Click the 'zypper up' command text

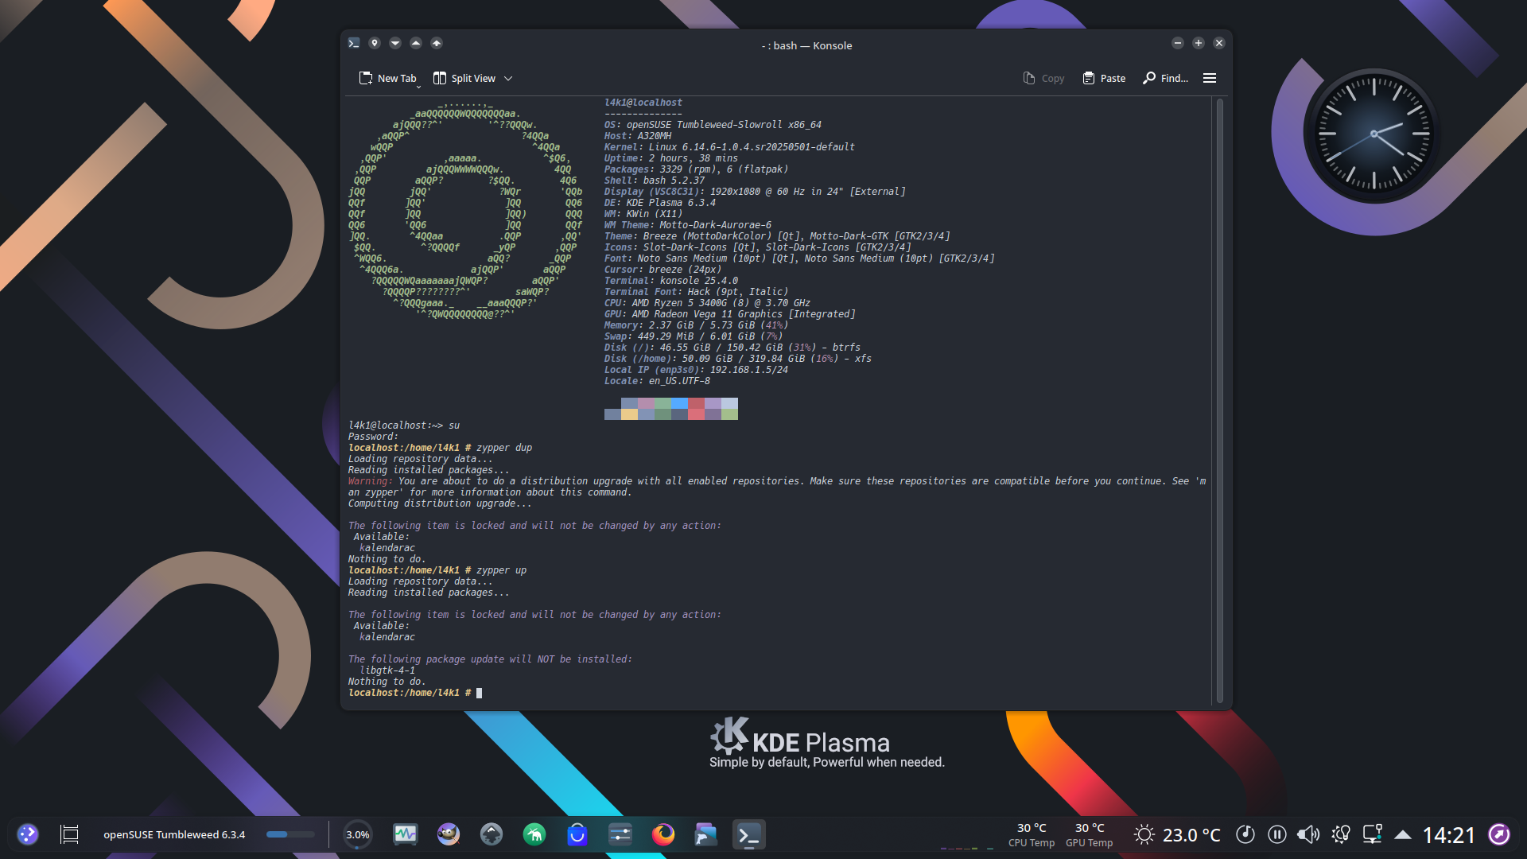click(x=501, y=570)
